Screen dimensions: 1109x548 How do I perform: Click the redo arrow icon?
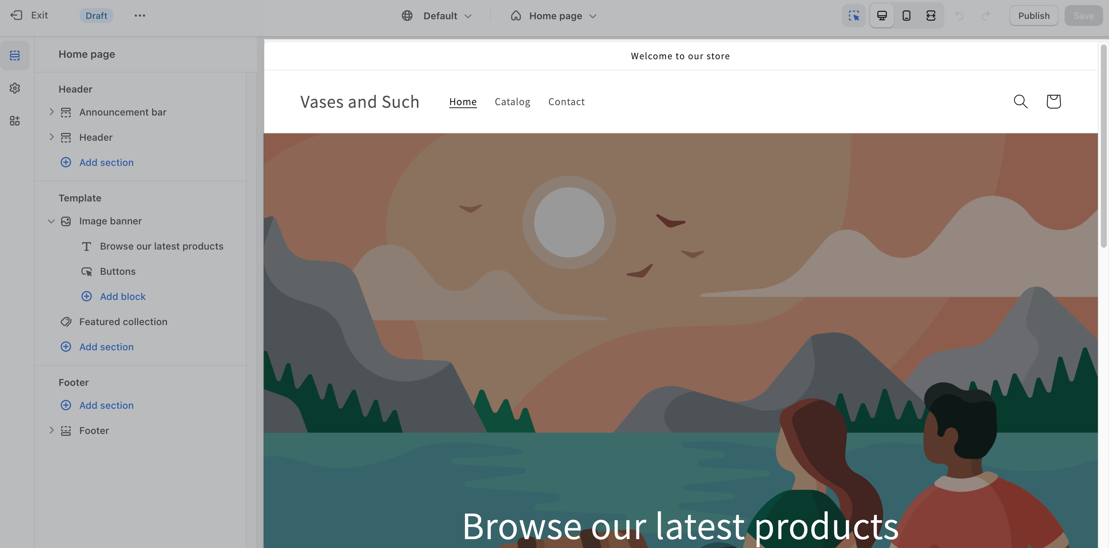pyautogui.click(x=985, y=16)
